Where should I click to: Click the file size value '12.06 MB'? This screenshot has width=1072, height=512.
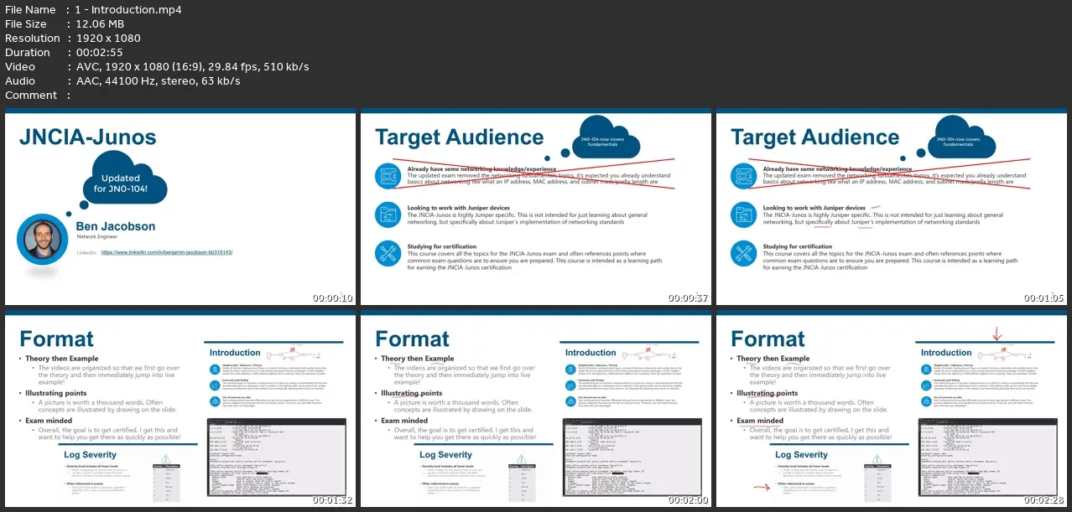pyautogui.click(x=100, y=24)
